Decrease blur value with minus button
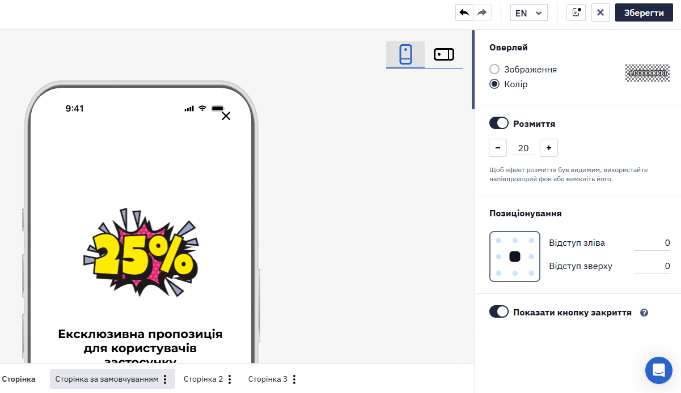Image resolution: width=681 pixels, height=393 pixels. (x=498, y=148)
